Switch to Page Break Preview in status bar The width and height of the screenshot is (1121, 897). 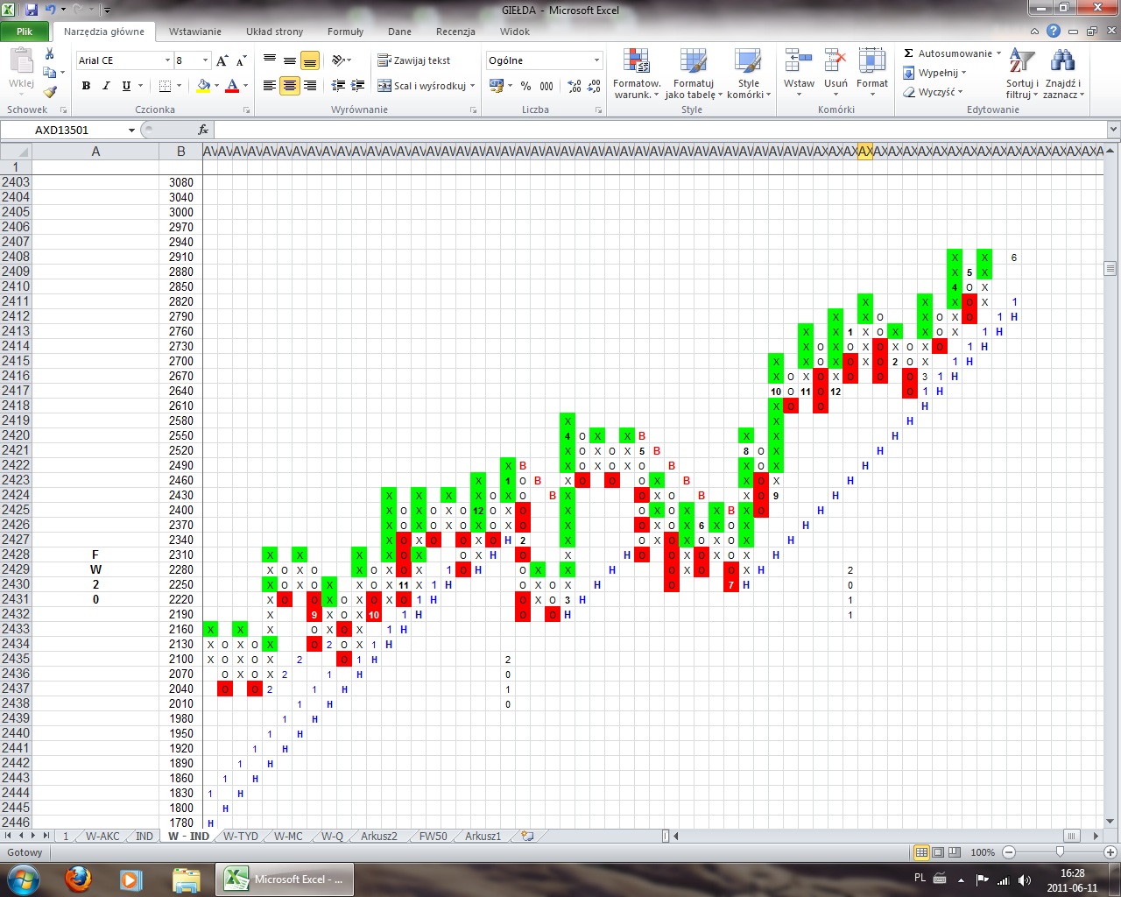955,852
